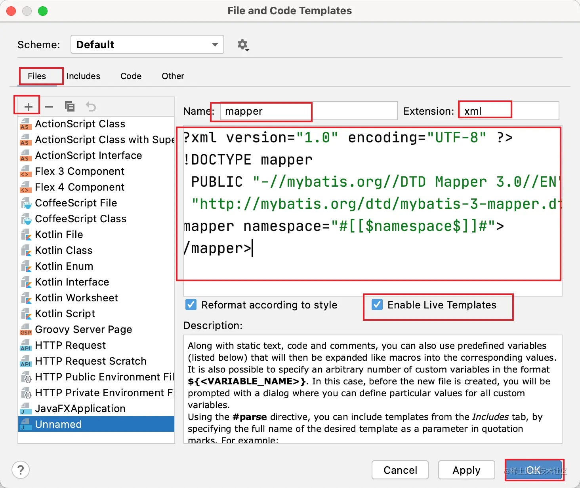Click the copy template icon
580x488 pixels.
tap(70, 106)
